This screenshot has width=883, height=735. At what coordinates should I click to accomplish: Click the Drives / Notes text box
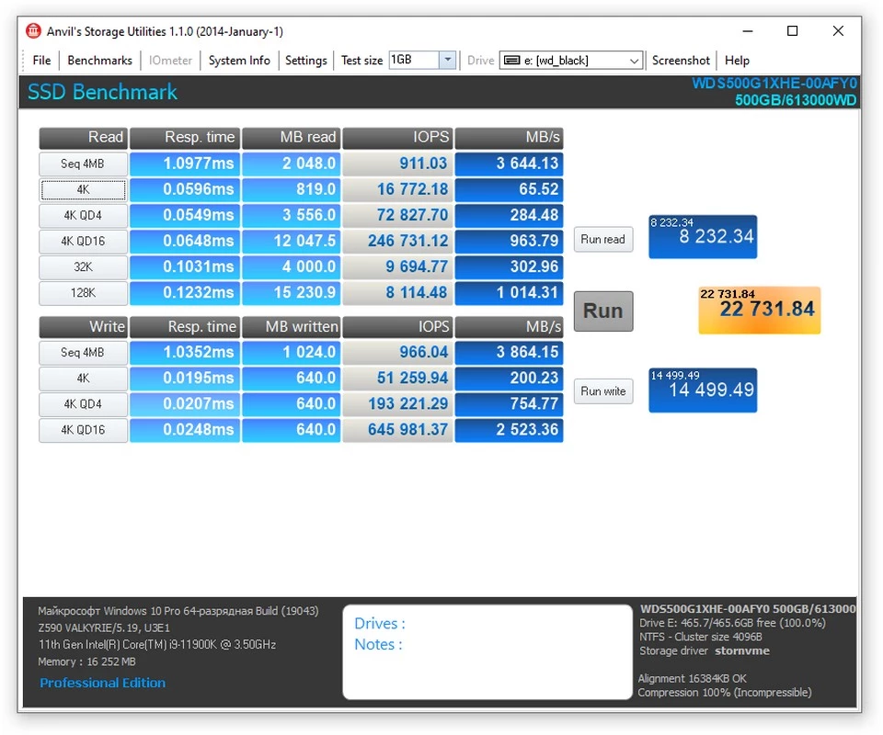487,651
